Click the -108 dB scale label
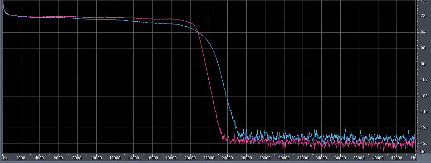Viewport: 431px width, 163px height. [x=423, y=96]
